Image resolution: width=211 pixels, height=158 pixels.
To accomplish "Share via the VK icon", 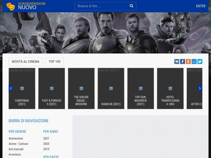I will point(177,61).
